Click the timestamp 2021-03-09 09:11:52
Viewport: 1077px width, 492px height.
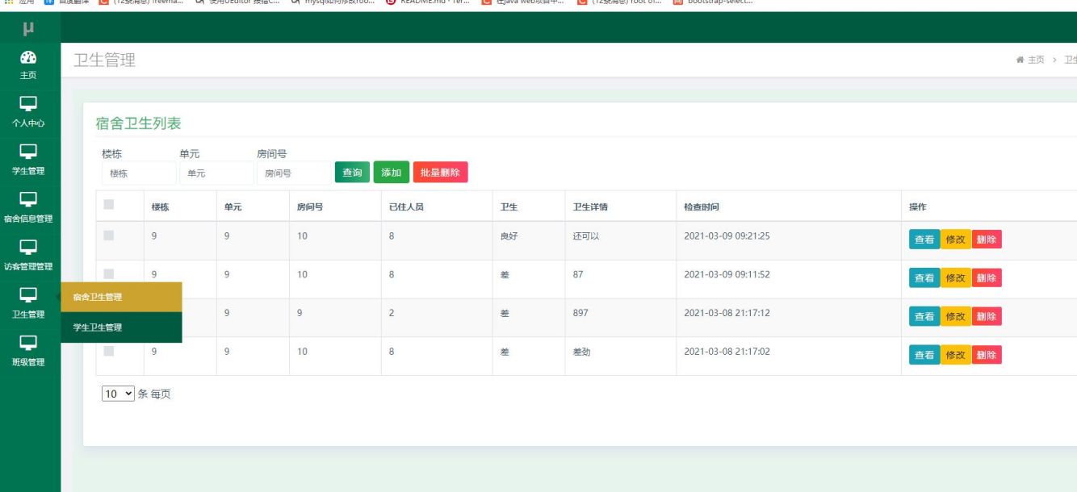click(x=727, y=274)
